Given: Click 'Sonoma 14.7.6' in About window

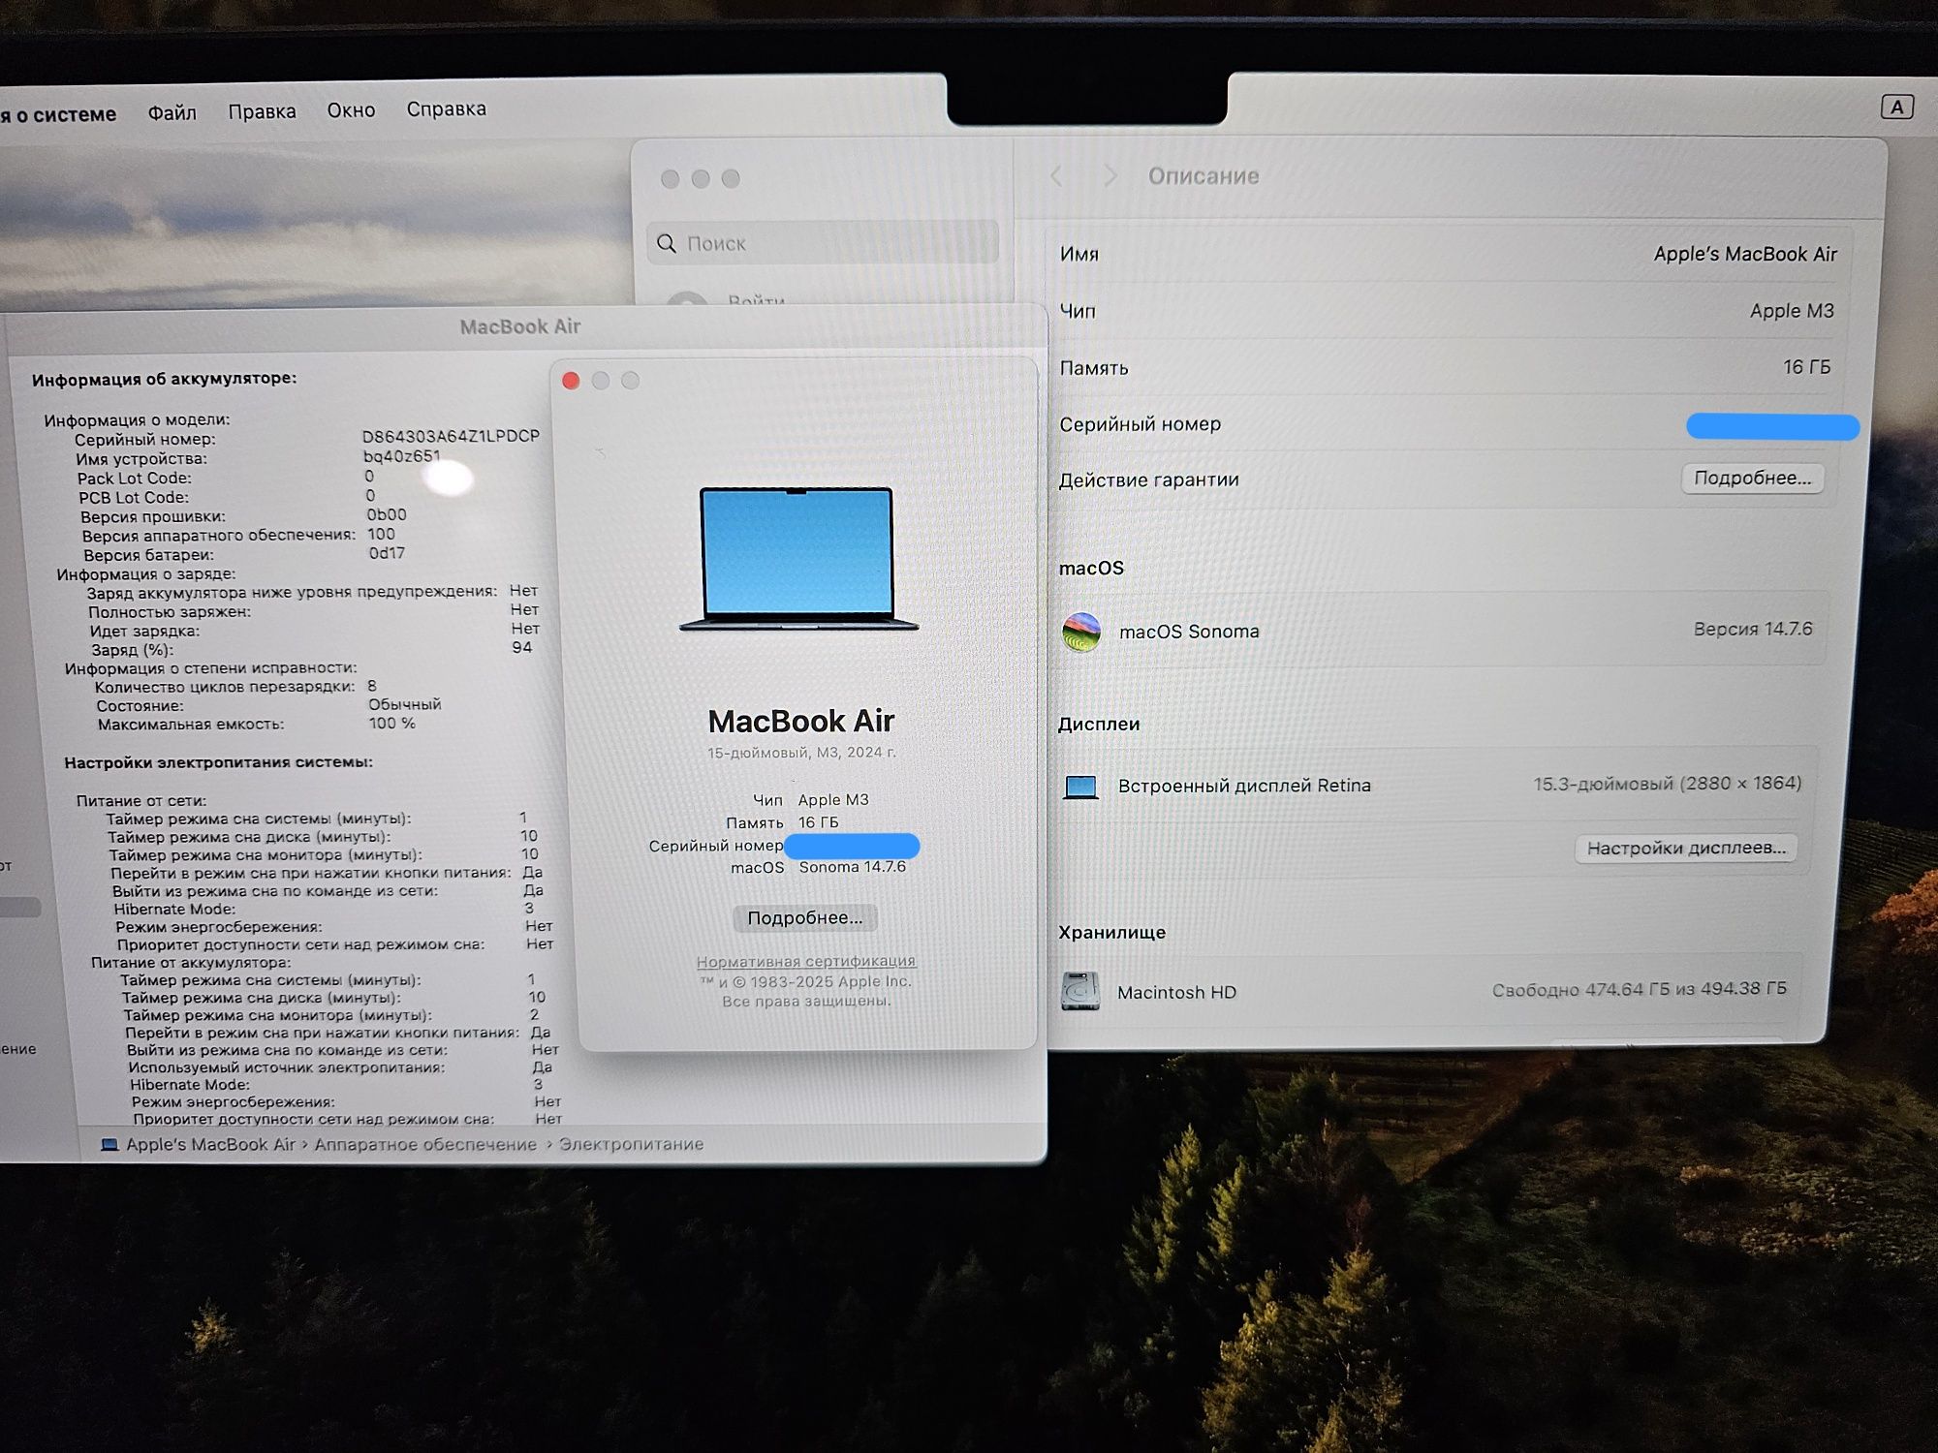Looking at the screenshot, I should click(x=852, y=867).
